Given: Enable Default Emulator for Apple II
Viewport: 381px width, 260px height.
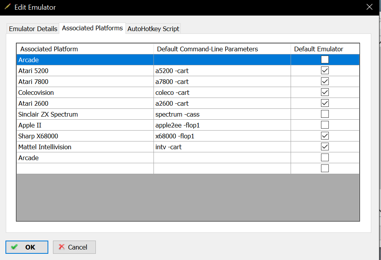Looking at the screenshot, I should pyautogui.click(x=325, y=125).
